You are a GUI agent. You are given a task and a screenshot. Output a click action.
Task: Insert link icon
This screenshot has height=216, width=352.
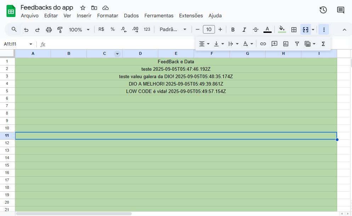[263, 44]
